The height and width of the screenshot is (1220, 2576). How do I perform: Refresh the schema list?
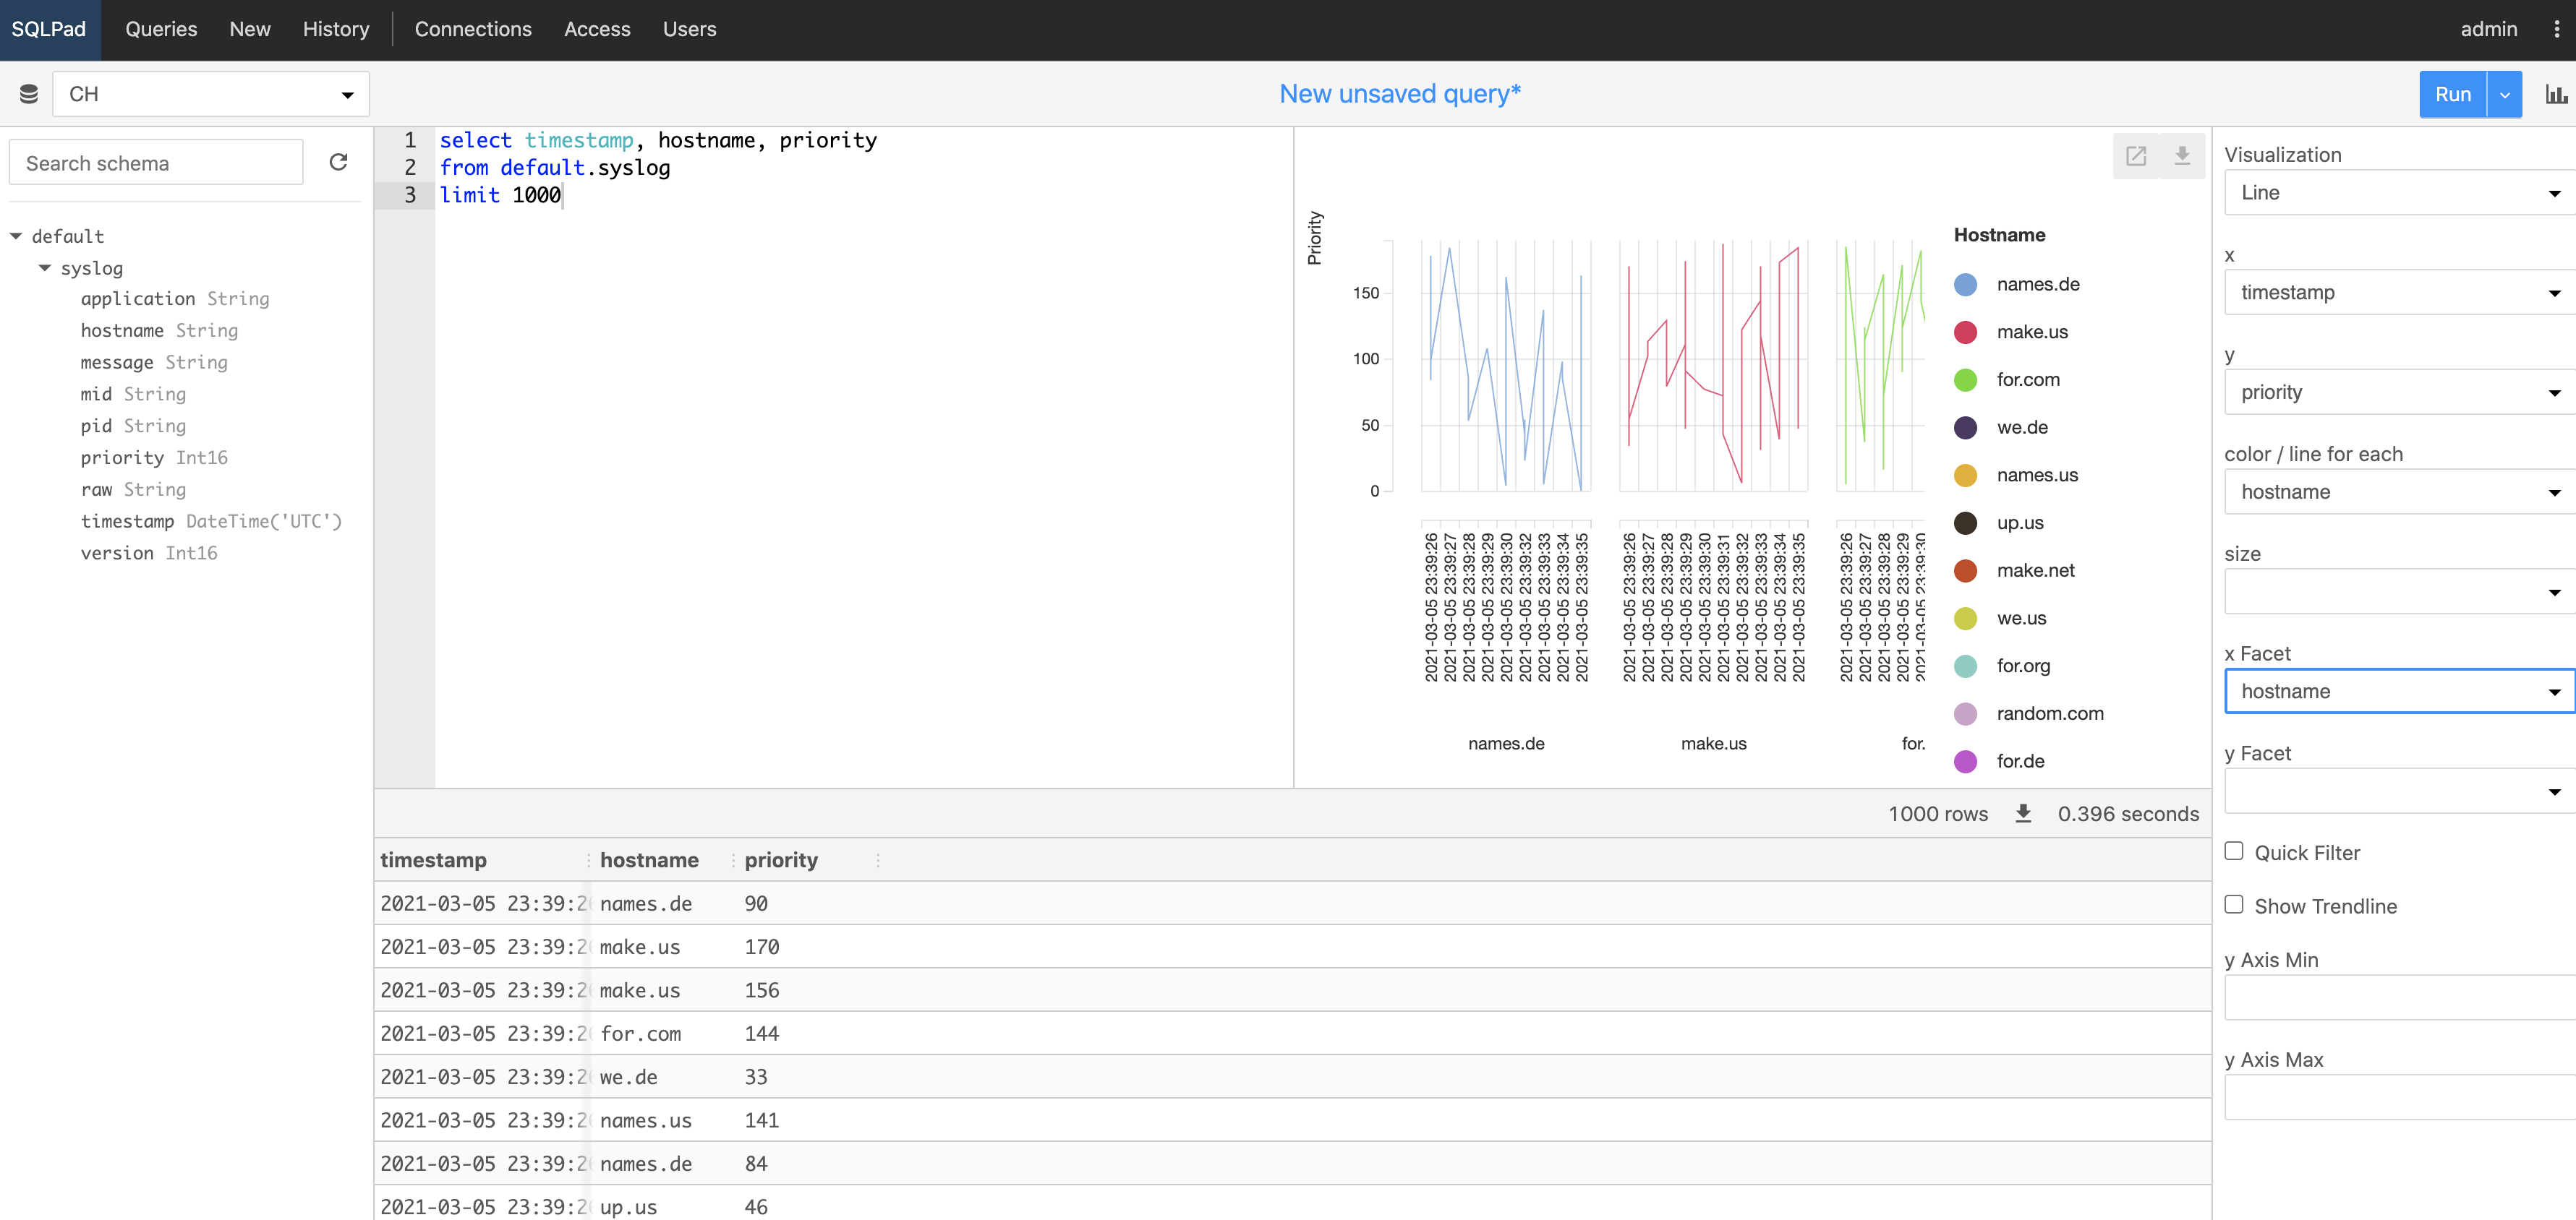click(338, 162)
